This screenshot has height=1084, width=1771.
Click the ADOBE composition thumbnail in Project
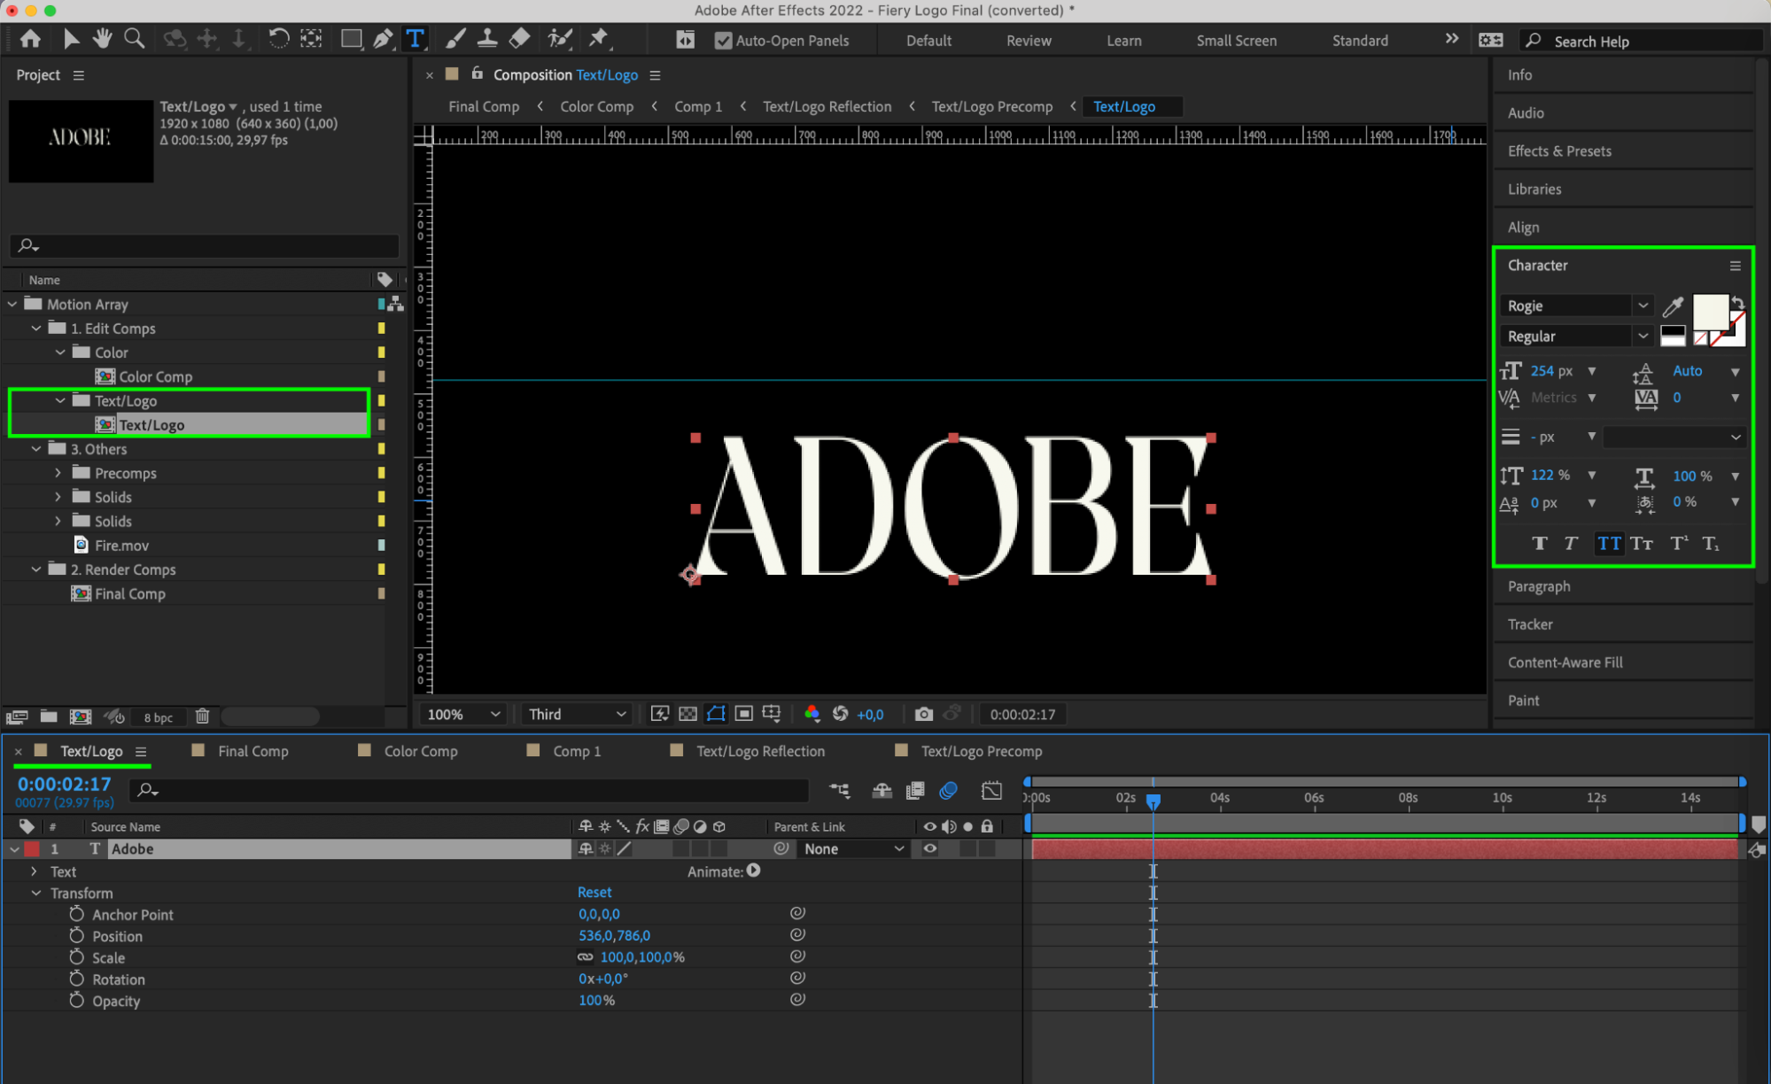click(81, 140)
